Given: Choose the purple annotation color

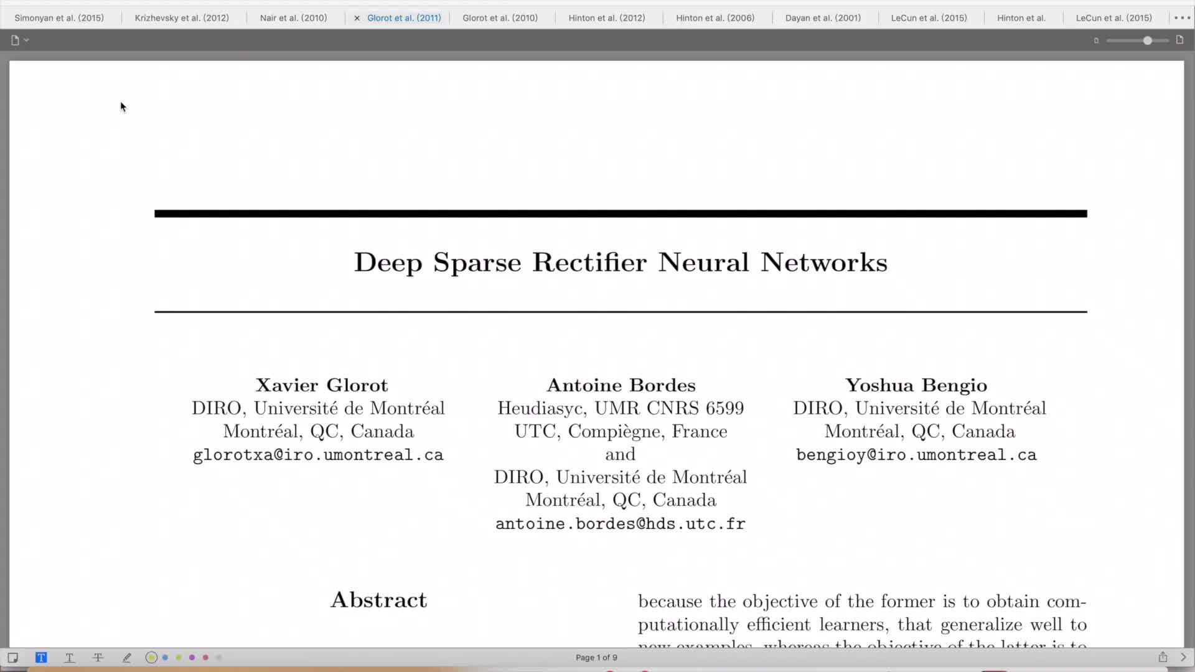Looking at the screenshot, I should point(192,658).
